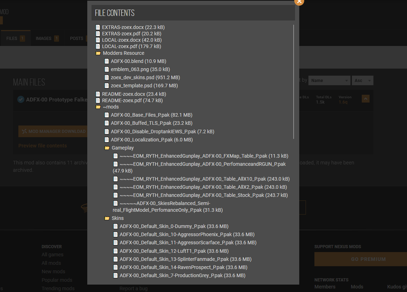Click the Version 1.6q value
This screenshot has width=407, height=292.
click(343, 102)
